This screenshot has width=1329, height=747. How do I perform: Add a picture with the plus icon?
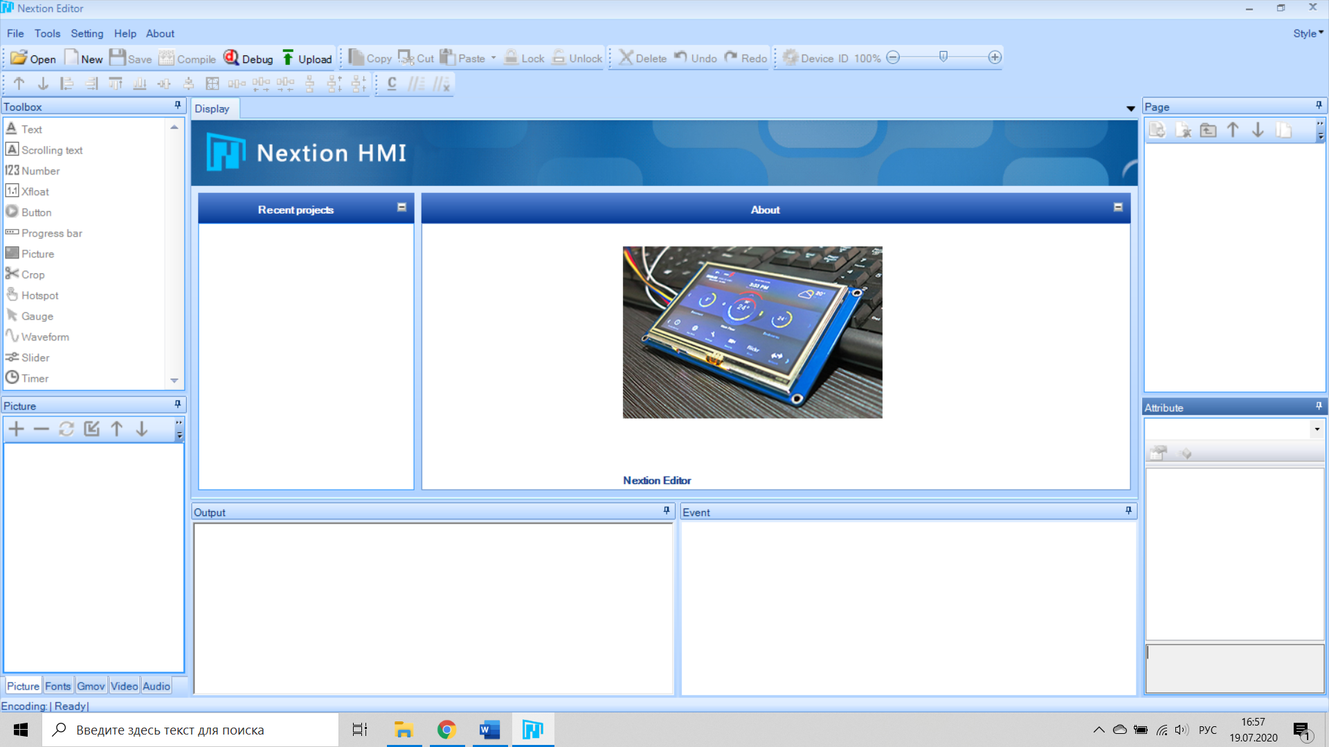click(x=16, y=430)
